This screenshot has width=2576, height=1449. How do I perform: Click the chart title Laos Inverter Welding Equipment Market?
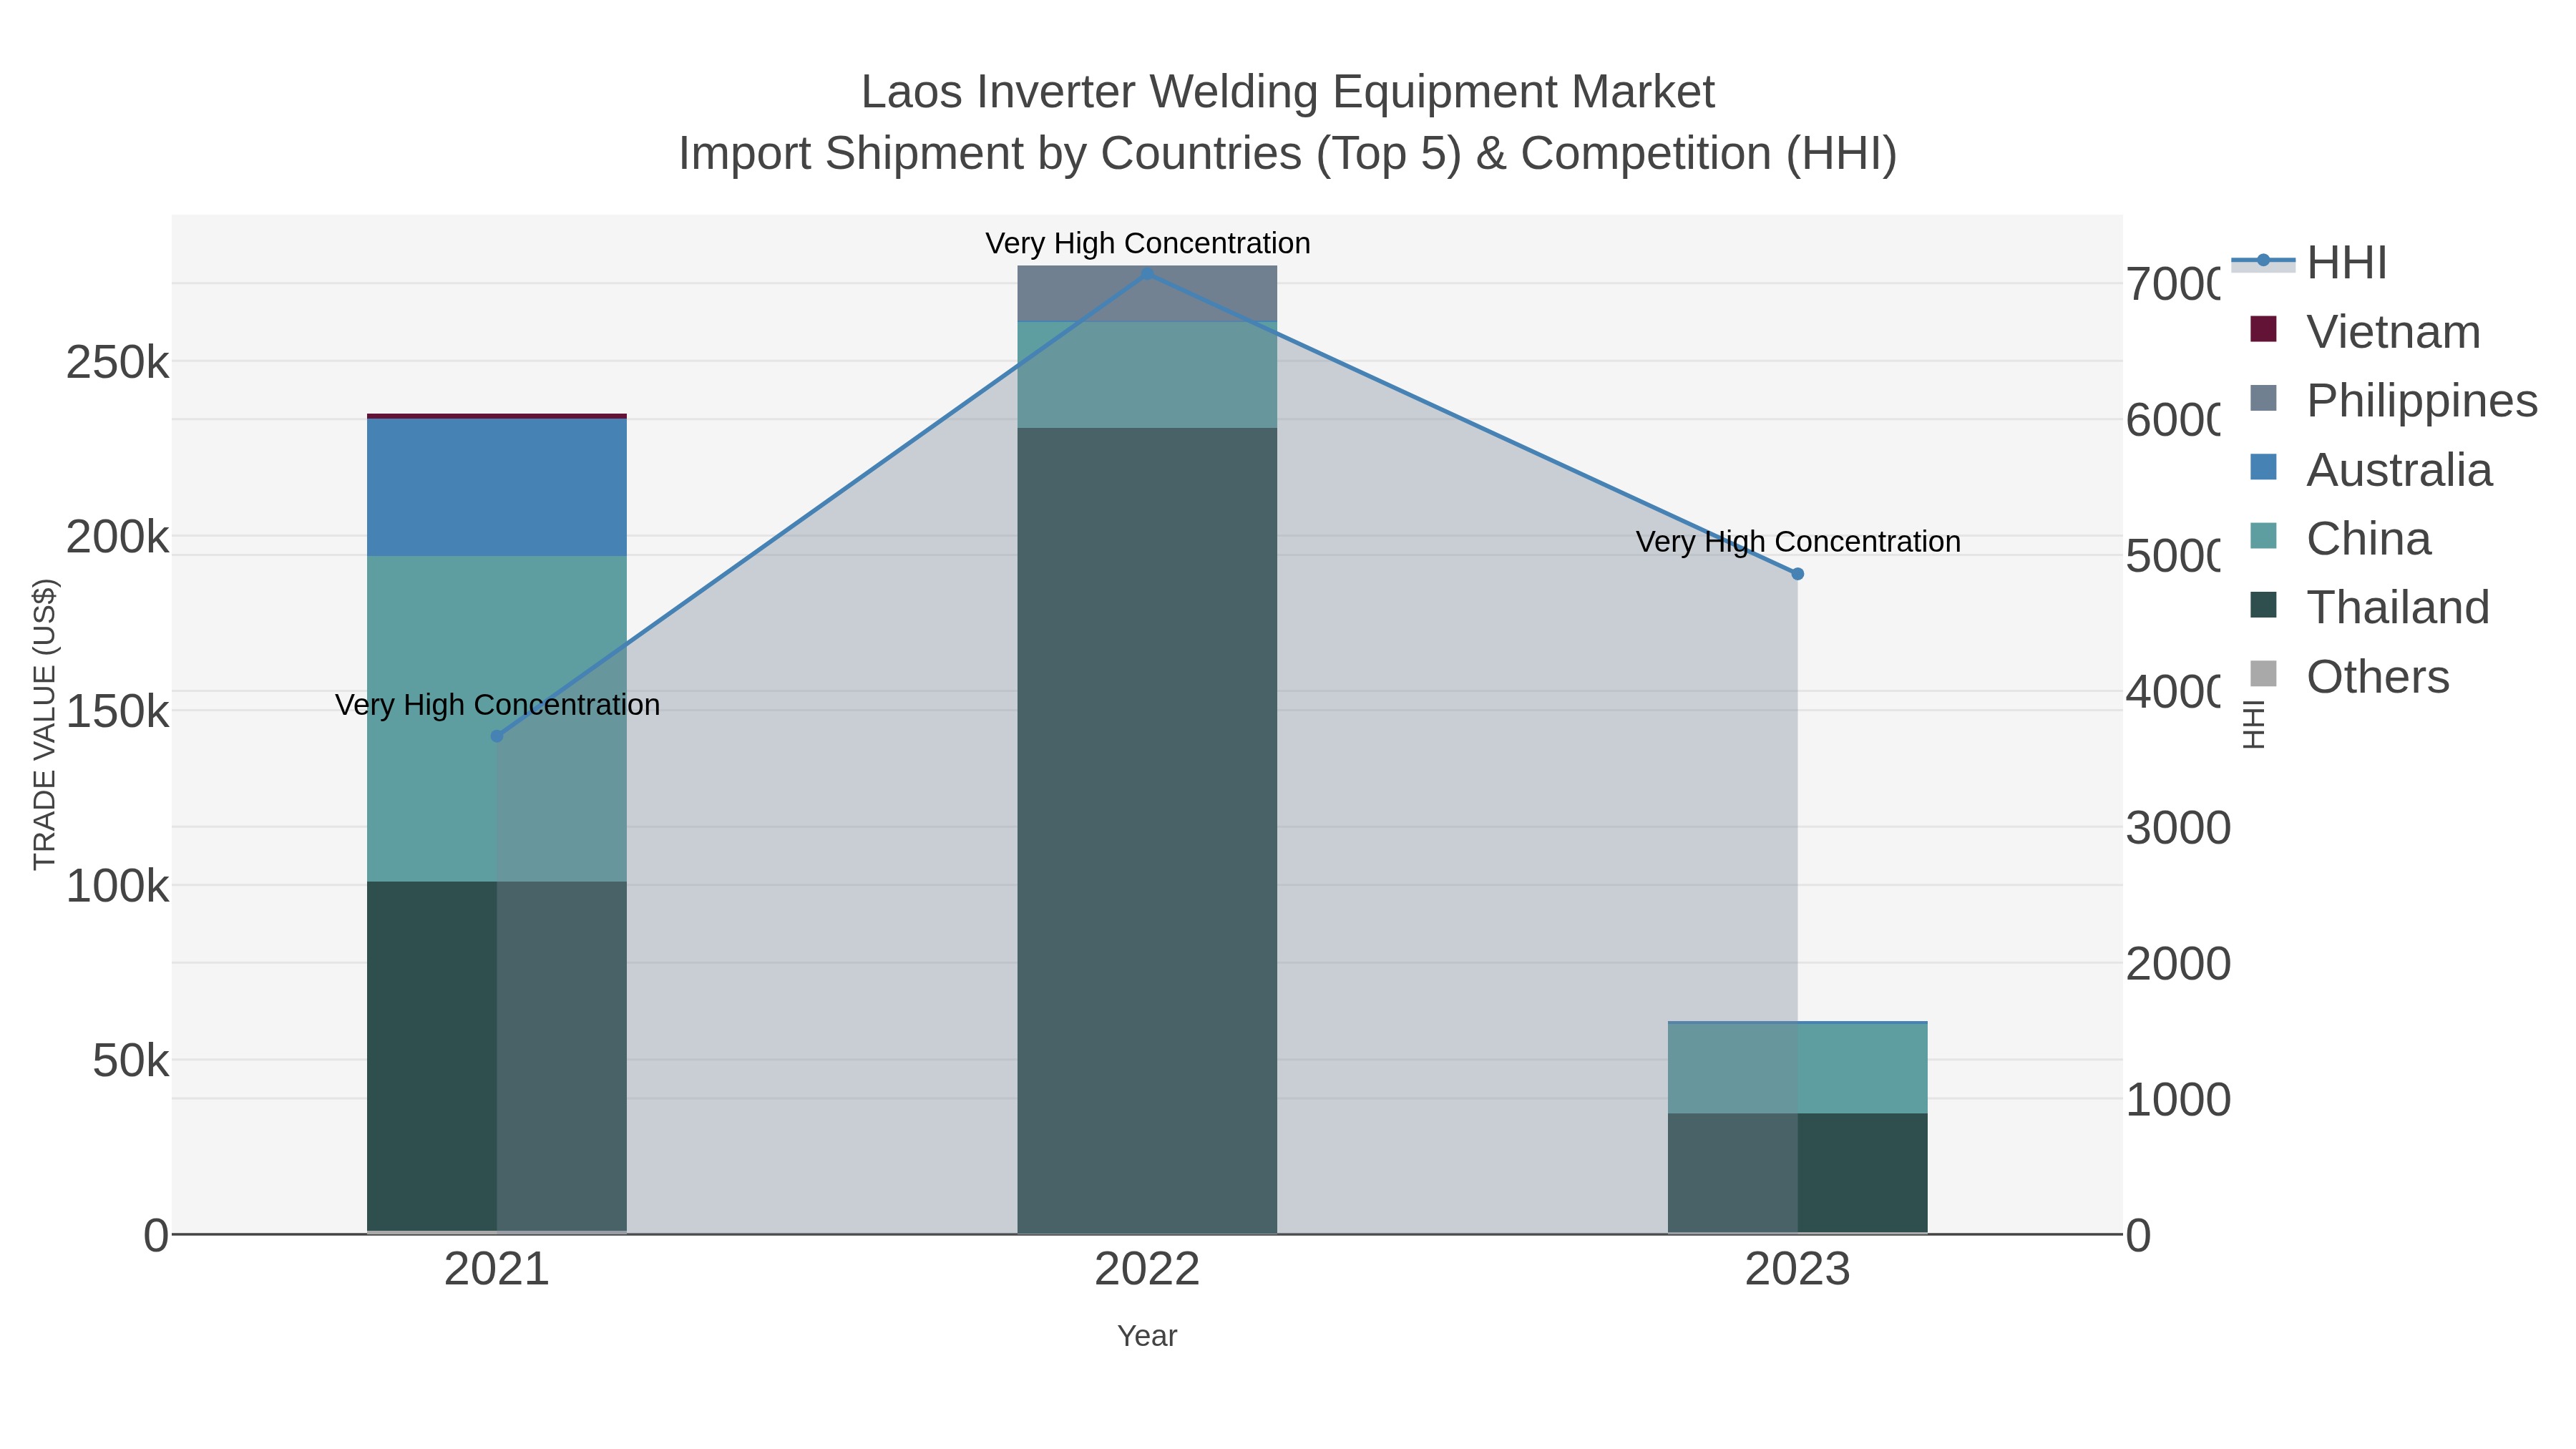pos(1288,92)
